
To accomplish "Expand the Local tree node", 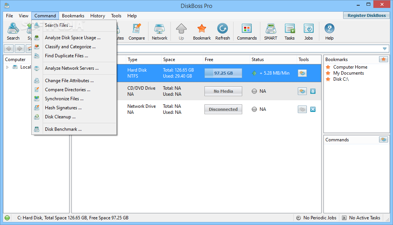I will click(7, 67).
